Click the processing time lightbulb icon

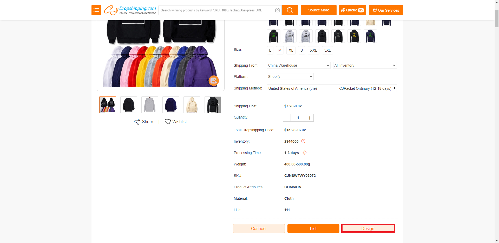pos(305,153)
